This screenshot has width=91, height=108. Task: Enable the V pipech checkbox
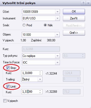tap(5, 101)
